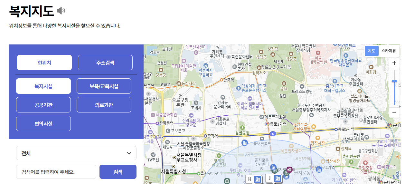
Task: Click the 종로구청 본관 label
Action: point(180,102)
